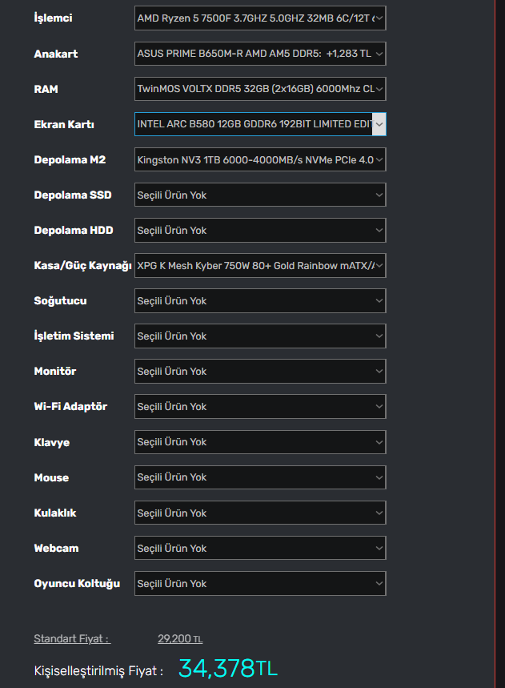
Task: Choose an İşletim Sistemi option
Action: (x=260, y=336)
